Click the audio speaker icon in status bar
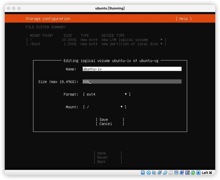220x180 pixels. tap(154, 172)
